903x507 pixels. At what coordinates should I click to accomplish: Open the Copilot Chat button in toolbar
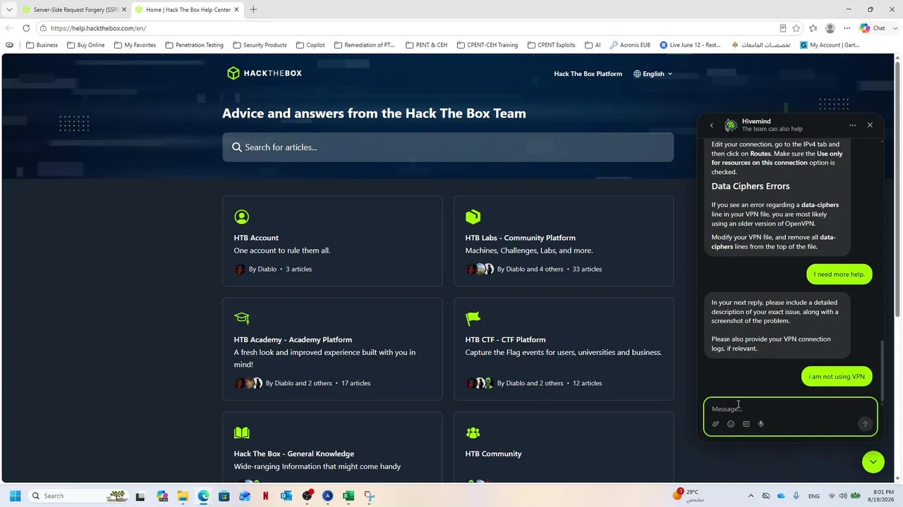pyautogui.click(x=873, y=28)
